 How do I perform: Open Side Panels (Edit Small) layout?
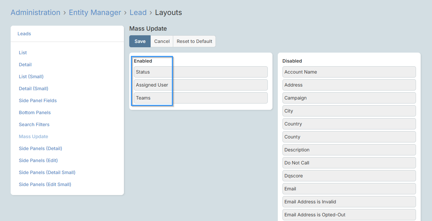click(x=45, y=184)
